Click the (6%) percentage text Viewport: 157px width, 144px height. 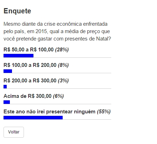(x=58, y=96)
